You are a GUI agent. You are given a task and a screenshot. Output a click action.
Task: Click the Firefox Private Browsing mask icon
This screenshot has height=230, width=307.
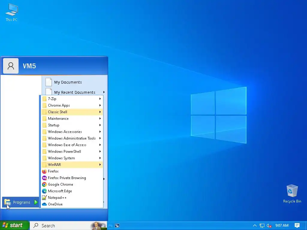tap(44, 178)
